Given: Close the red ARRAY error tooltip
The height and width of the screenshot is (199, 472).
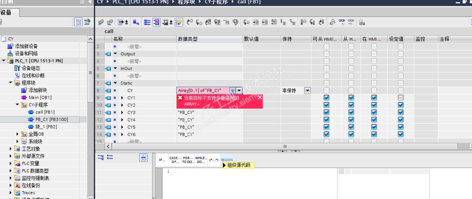Looking at the screenshot, I should pyautogui.click(x=260, y=97).
